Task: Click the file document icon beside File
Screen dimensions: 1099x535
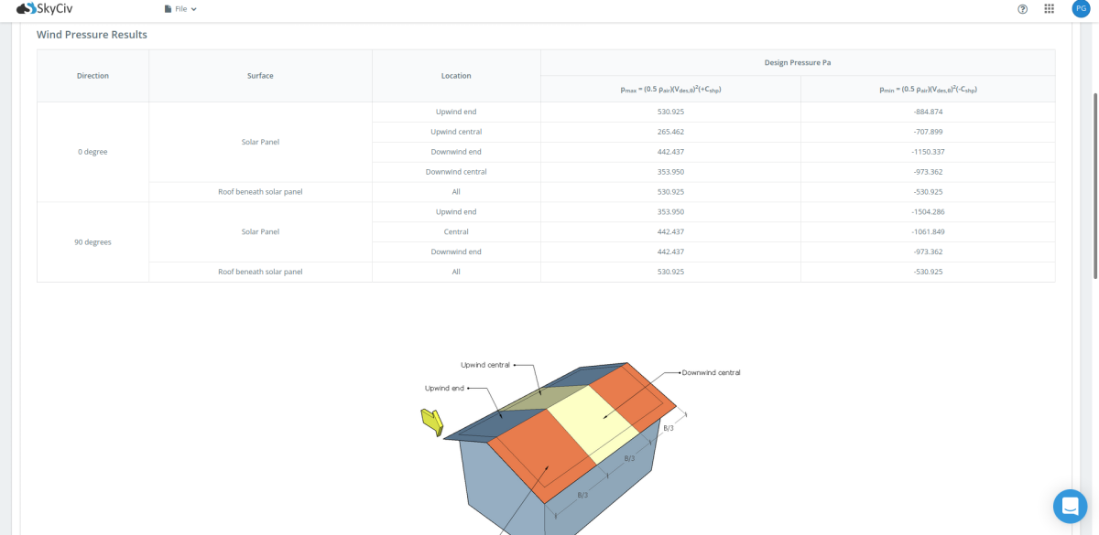Action: [x=168, y=9]
